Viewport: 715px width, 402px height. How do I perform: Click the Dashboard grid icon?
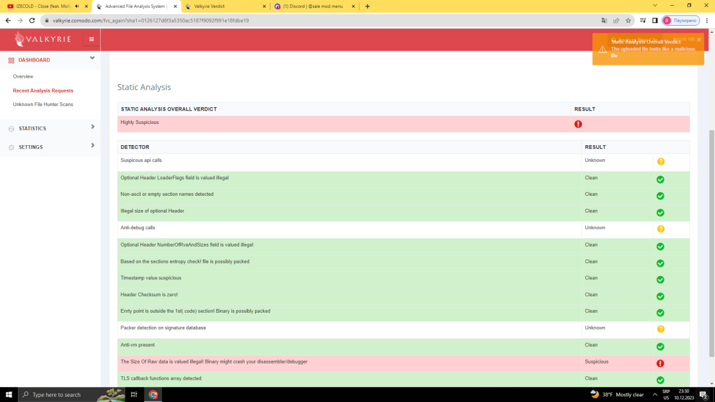point(12,60)
